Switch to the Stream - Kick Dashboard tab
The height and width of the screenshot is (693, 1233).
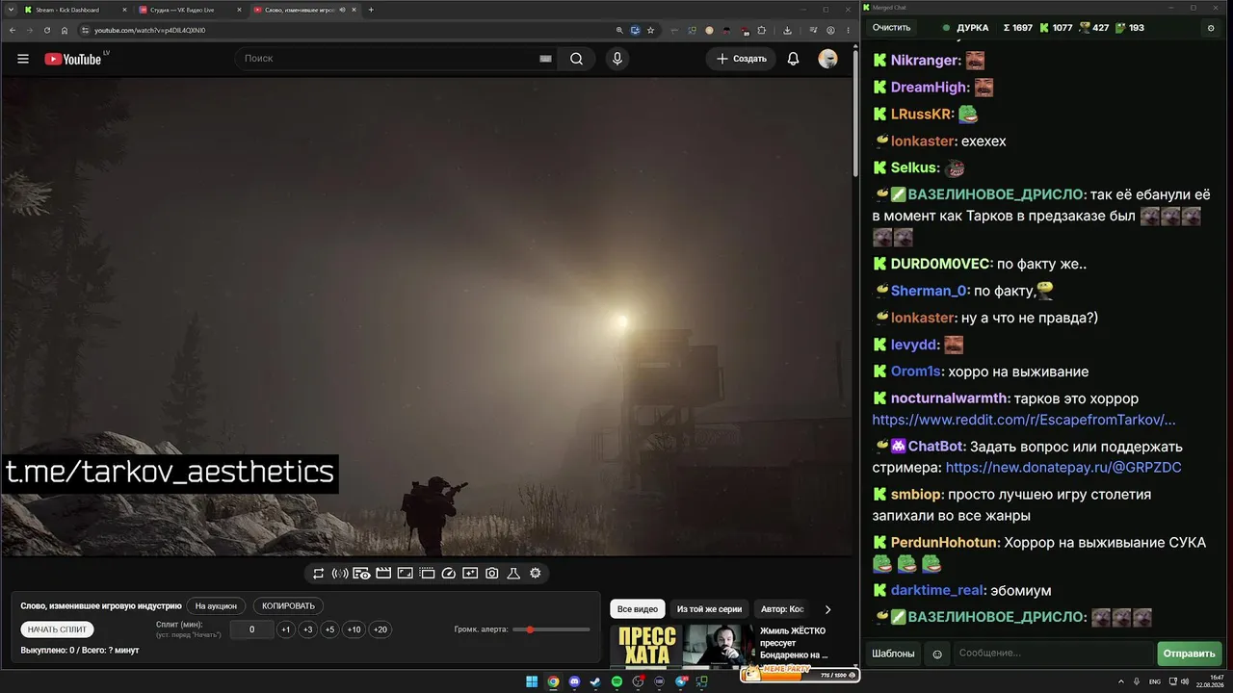point(75,10)
